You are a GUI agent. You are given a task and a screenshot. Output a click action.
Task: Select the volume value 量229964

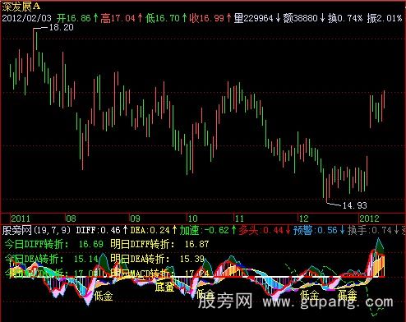[254, 18]
